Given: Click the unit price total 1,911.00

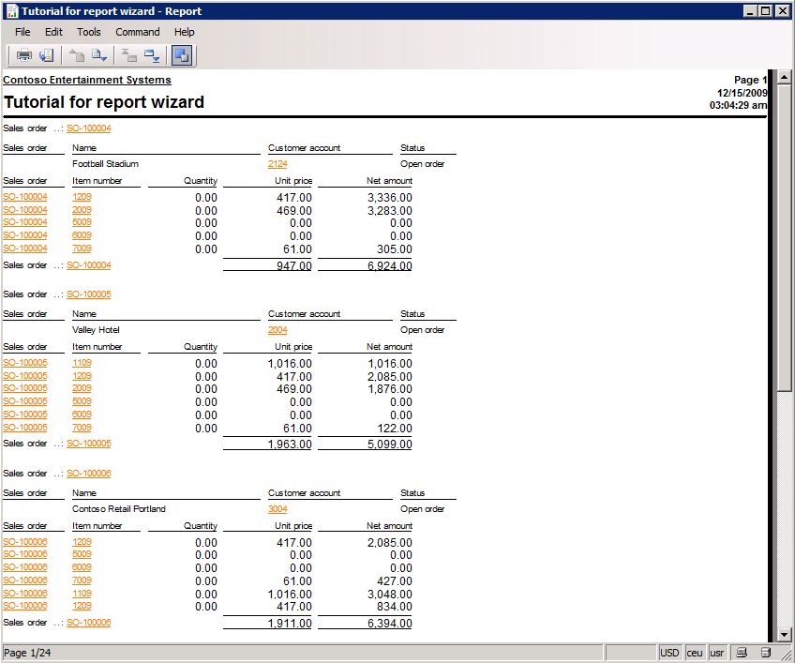Looking at the screenshot, I should [290, 624].
